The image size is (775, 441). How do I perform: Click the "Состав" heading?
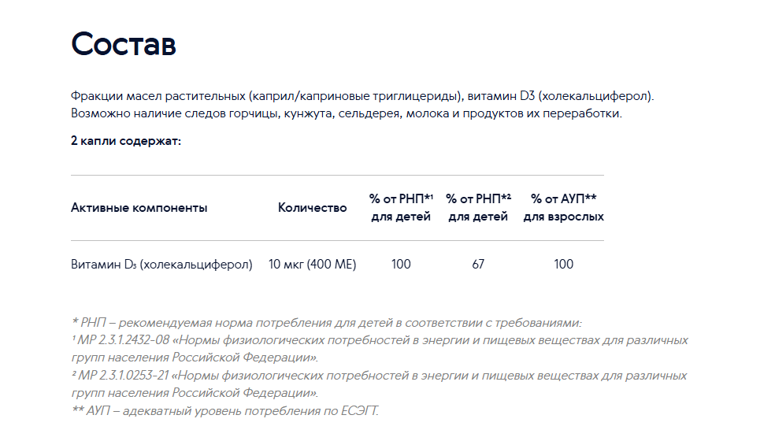[124, 44]
